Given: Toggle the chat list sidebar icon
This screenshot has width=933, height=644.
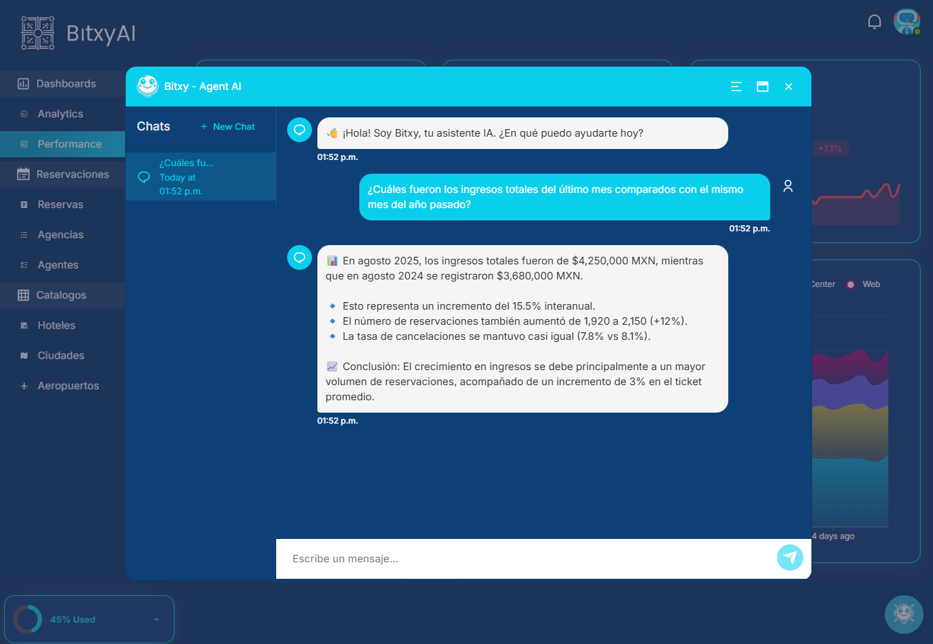Looking at the screenshot, I should pyautogui.click(x=736, y=87).
